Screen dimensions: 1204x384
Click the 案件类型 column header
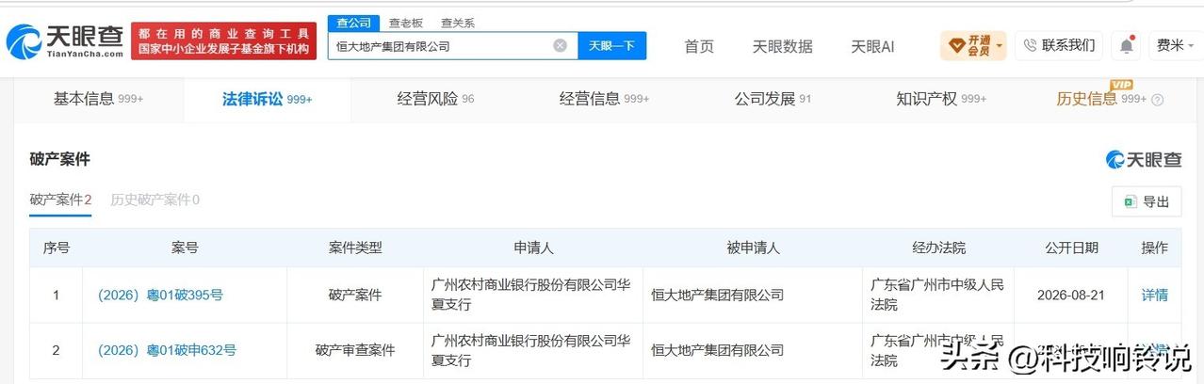(x=355, y=248)
